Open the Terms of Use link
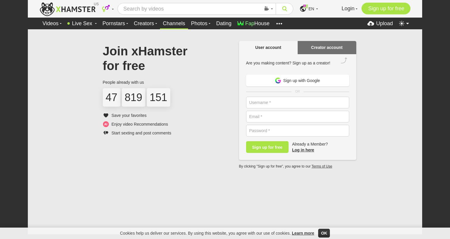The width and height of the screenshot is (450, 239). 322,166
